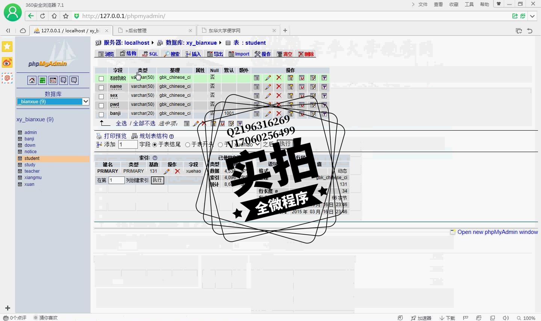Click the 清空 table tab

click(284, 54)
